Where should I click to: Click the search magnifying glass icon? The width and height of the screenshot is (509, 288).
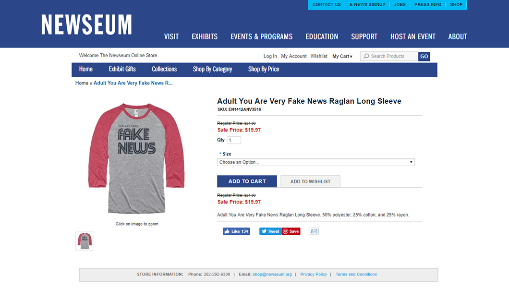pyautogui.click(x=366, y=56)
